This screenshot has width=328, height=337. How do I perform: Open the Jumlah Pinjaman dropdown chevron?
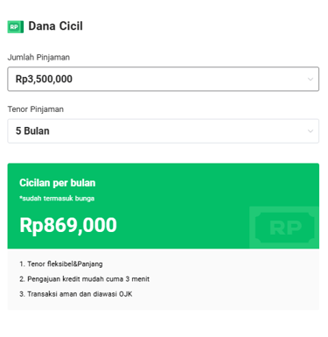tap(311, 79)
